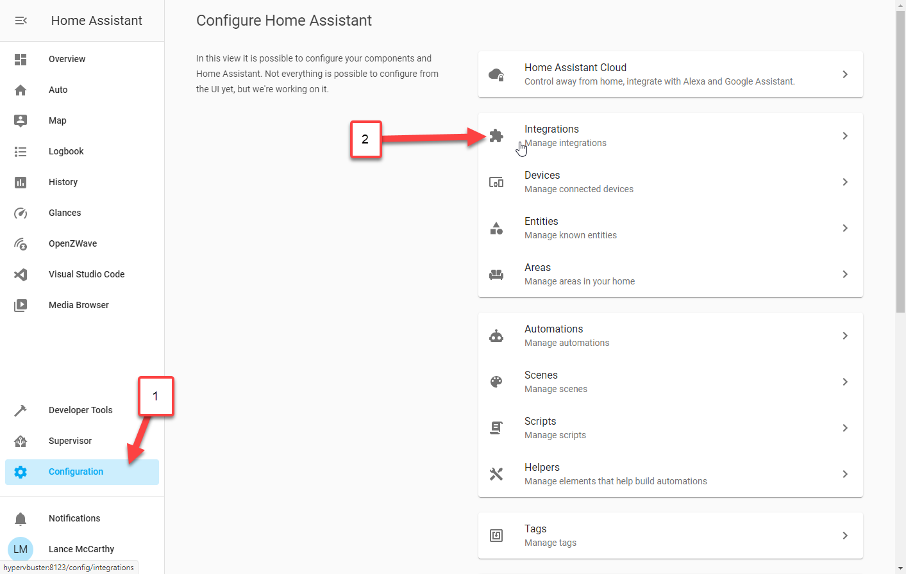Collapse the sidebar with the hamburger menu icon
The image size is (906, 574).
[x=21, y=20]
